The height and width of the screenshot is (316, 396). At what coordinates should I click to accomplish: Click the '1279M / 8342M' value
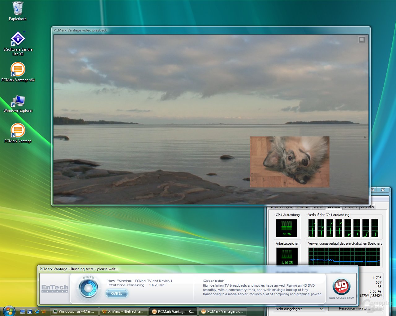pyautogui.click(x=371, y=296)
